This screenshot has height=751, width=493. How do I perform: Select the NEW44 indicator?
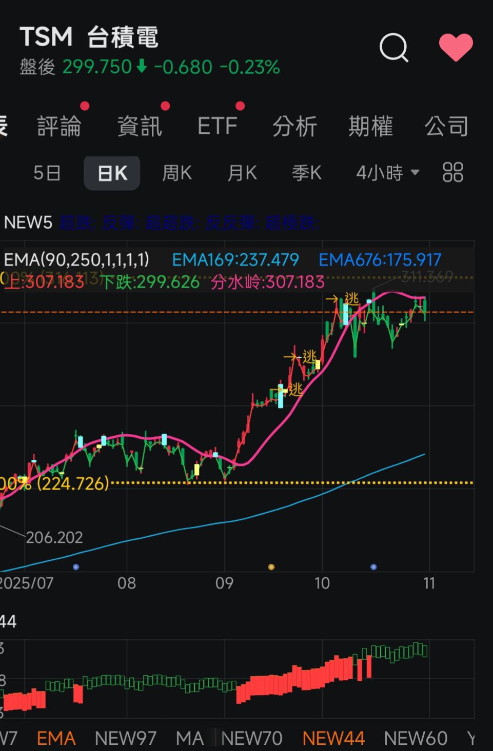(x=333, y=738)
